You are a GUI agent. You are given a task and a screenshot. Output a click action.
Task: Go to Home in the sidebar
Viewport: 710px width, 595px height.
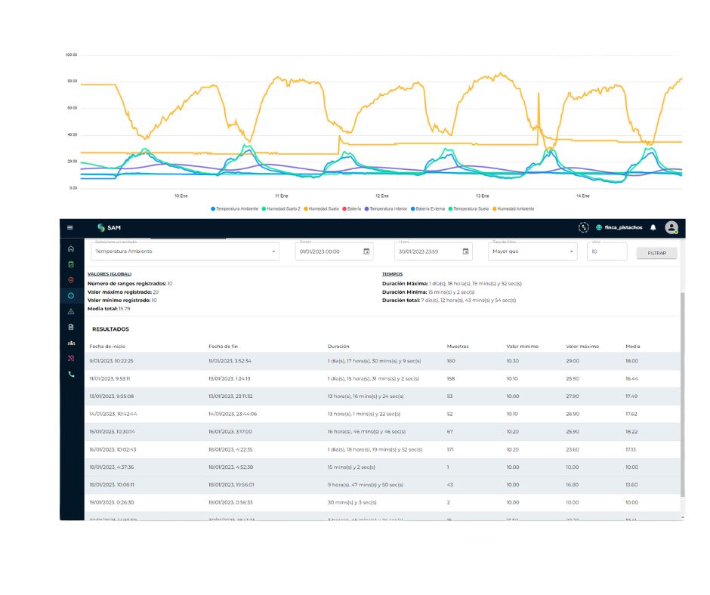click(71, 248)
